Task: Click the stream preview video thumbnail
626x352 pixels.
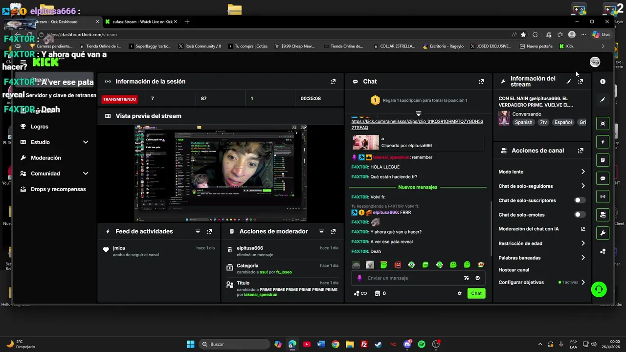Action: click(x=221, y=174)
